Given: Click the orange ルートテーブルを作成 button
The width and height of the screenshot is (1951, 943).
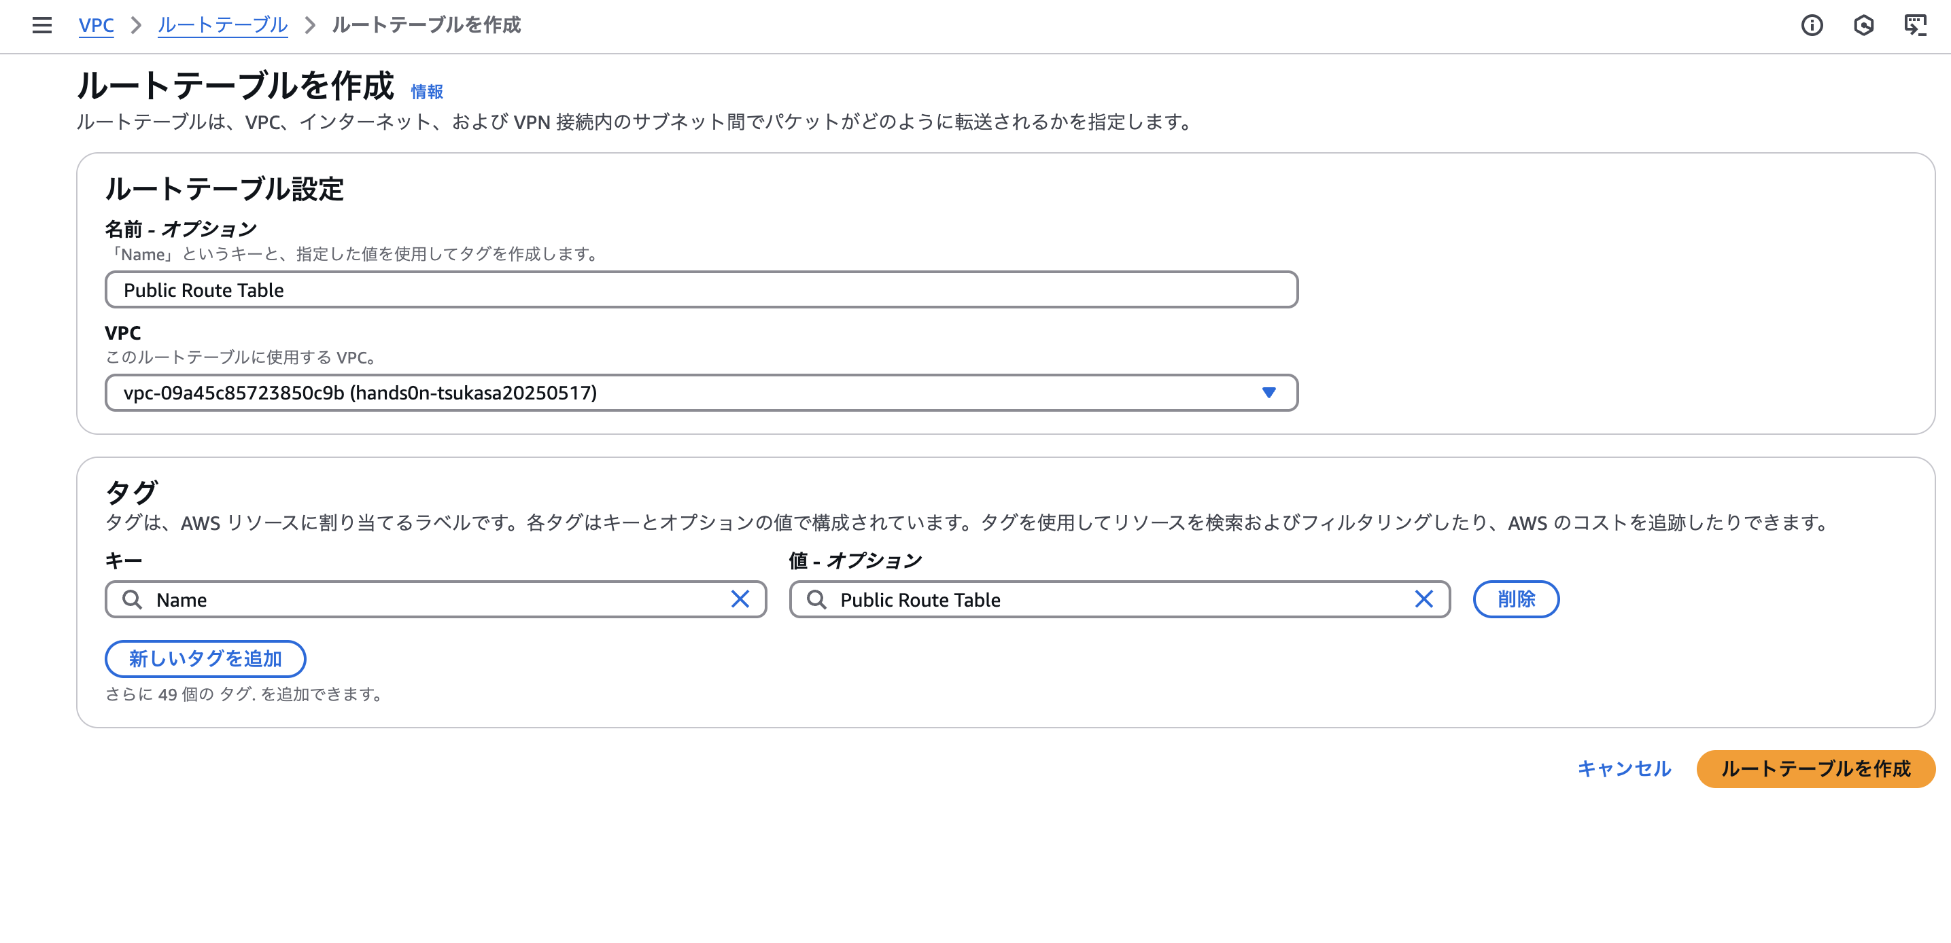Looking at the screenshot, I should click(x=1816, y=769).
